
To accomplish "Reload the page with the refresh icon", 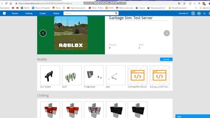I will (x=6, y=3).
